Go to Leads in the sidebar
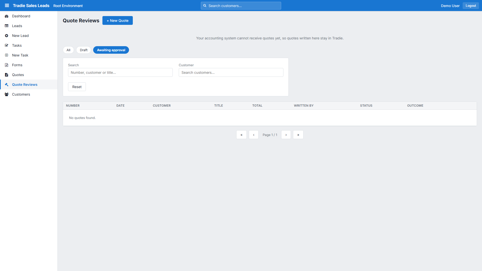The height and width of the screenshot is (271, 482). coord(29,26)
